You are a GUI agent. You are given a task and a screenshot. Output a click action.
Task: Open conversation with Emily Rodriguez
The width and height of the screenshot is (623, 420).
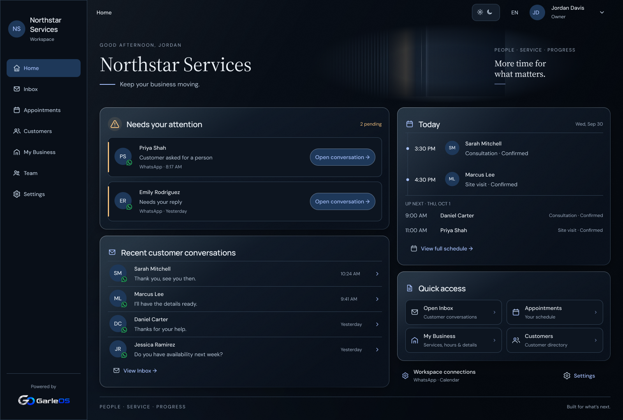[343, 201]
